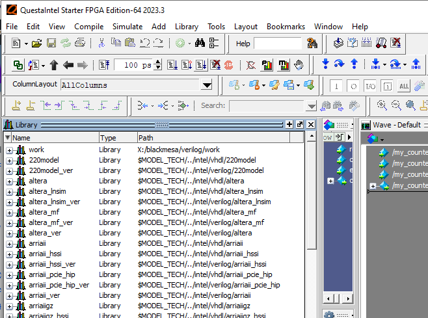Image resolution: width=428 pixels, height=318 pixels.
Task: Open the Compile menu
Action: point(88,27)
